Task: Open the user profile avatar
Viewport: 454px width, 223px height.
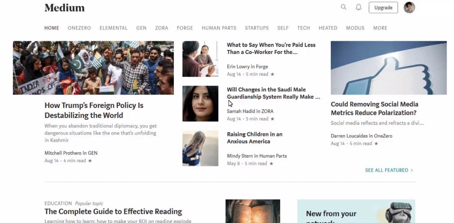Action: pos(410,8)
